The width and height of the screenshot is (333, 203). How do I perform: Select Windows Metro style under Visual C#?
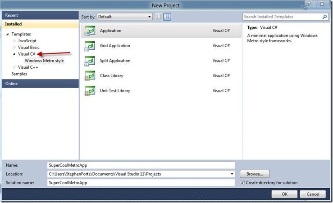click(44, 61)
